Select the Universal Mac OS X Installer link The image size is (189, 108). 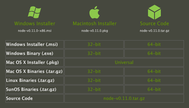coord(124,62)
